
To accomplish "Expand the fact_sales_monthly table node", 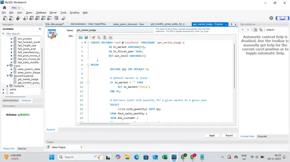I will (x=12, y=63).
